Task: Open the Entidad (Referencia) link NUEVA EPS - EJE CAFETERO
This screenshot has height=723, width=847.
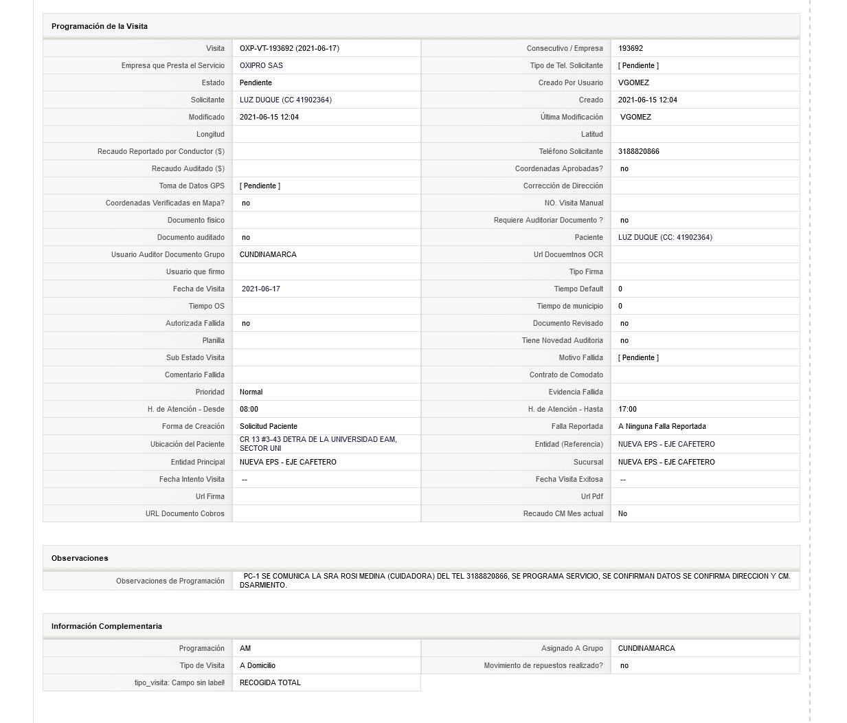Action: 666,444
